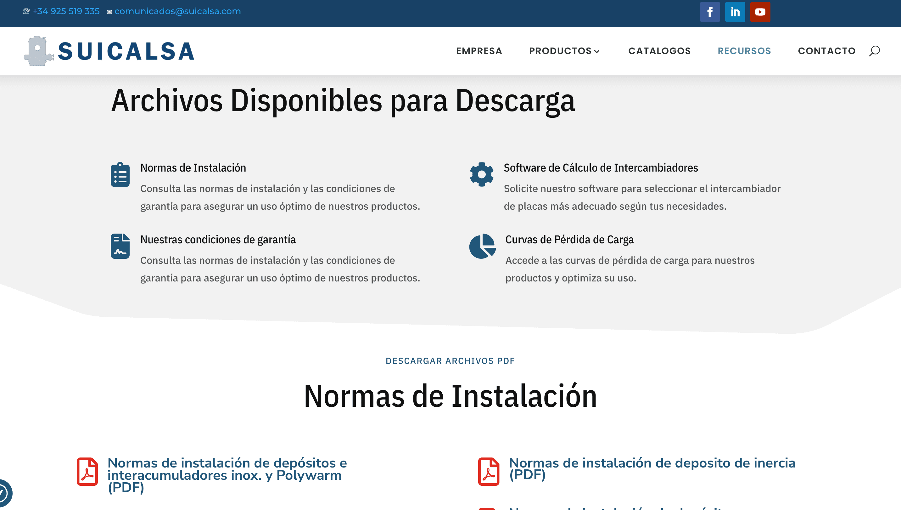Open the YouTube social icon
This screenshot has height=510, width=901.
coord(760,12)
